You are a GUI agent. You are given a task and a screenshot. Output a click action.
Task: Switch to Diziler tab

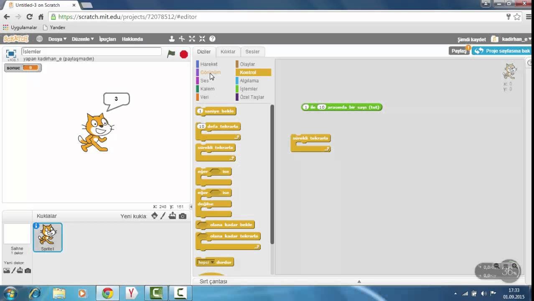pyautogui.click(x=204, y=52)
